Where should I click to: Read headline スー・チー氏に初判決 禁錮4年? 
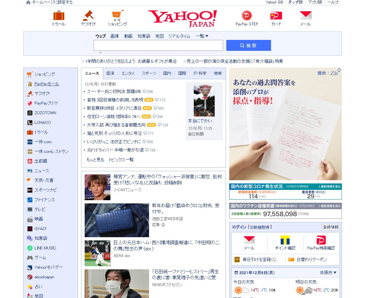(114, 91)
